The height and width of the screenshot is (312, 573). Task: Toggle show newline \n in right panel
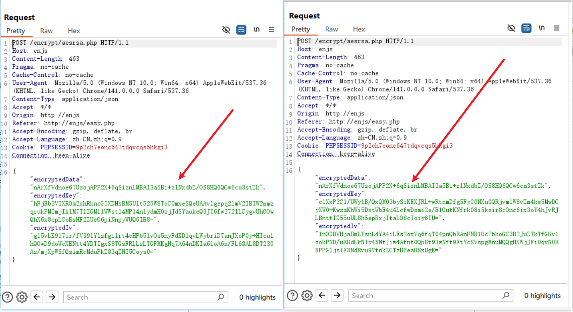542,28
